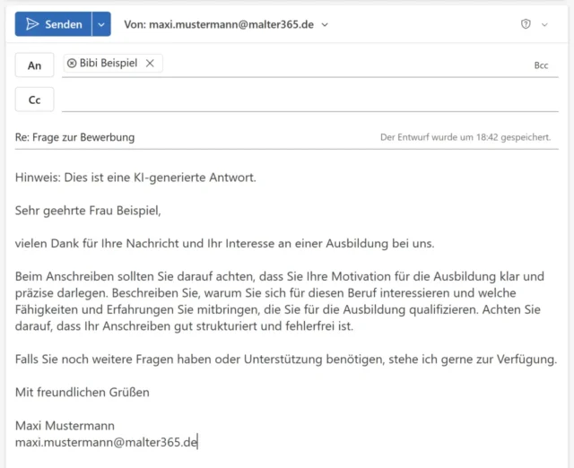Viewport: 574px width, 468px height.
Task: Place cursor in the KI-generierte Antwort notice line
Action: tap(135, 178)
